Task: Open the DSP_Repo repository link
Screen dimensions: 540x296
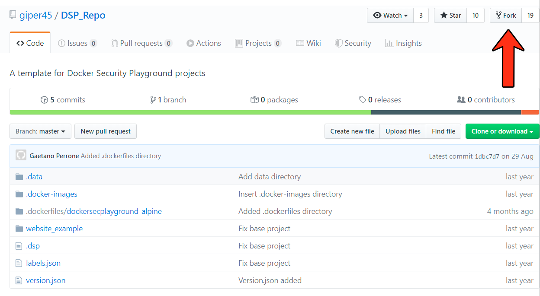Action: click(83, 16)
